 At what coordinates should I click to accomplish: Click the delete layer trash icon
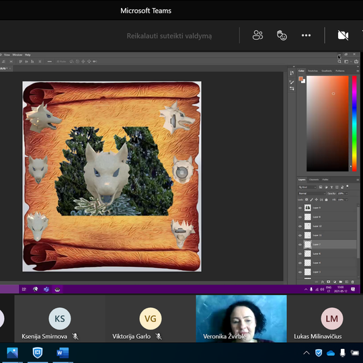(353, 282)
